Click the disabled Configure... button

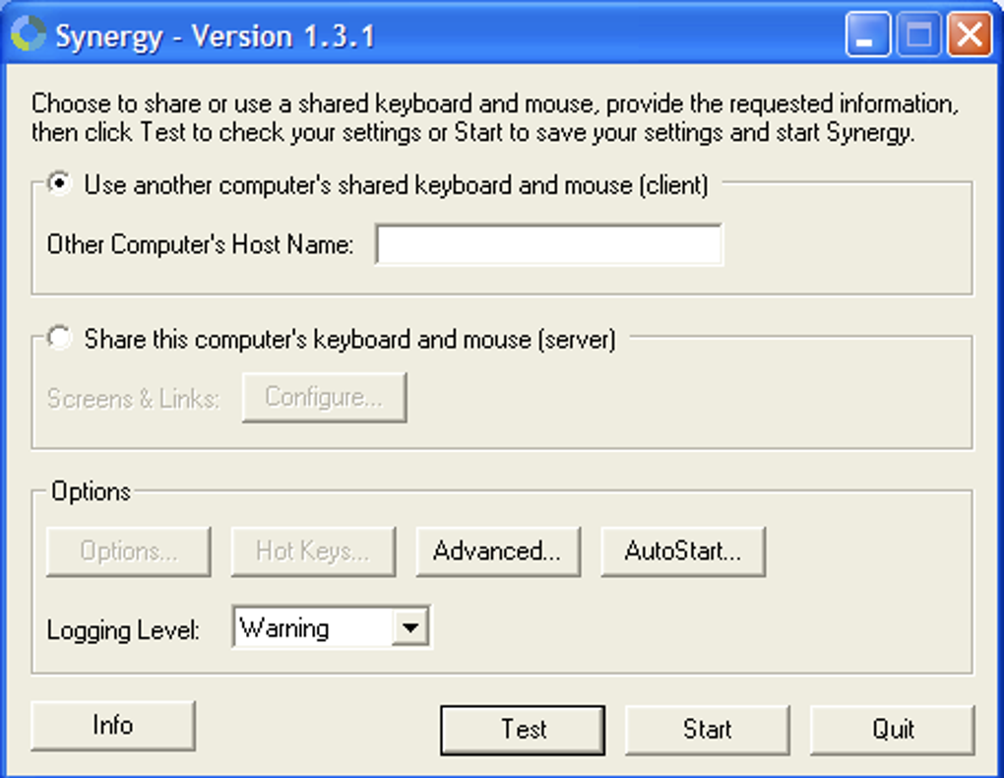click(325, 397)
